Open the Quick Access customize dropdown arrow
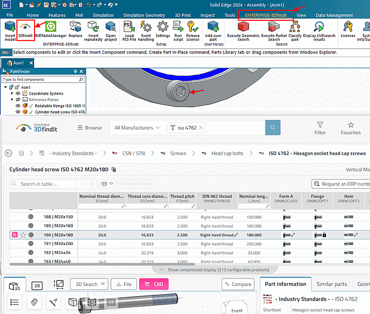 coord(116,4)
